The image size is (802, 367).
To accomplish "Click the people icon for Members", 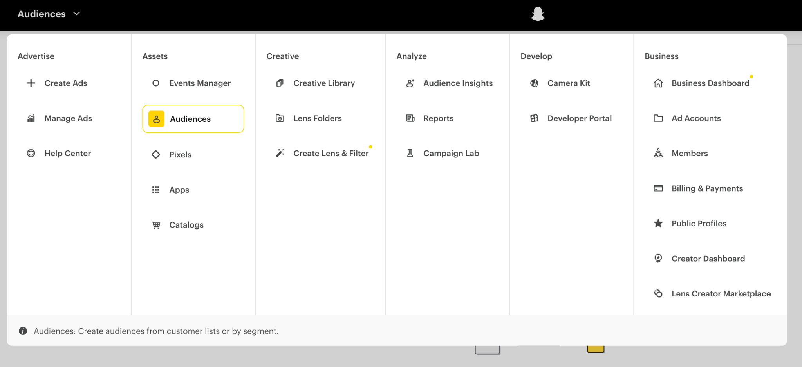I will coord(658,153).
